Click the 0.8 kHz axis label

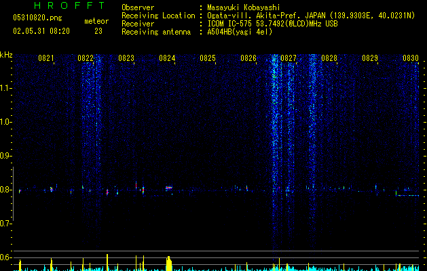click(x=5, y=190)
